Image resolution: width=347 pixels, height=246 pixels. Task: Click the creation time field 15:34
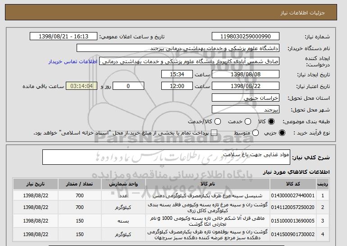[177, 74]
